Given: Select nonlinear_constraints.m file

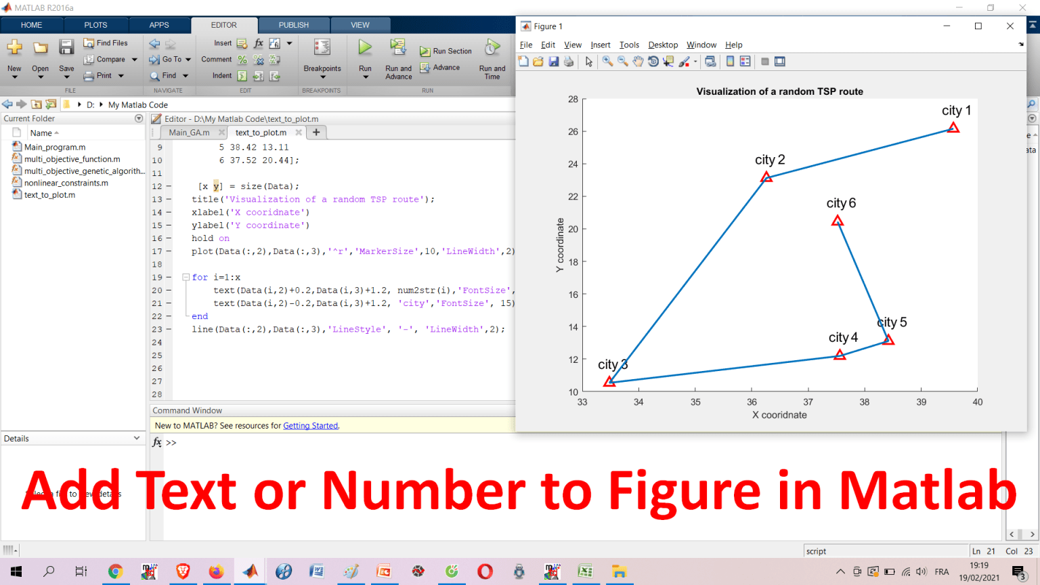Looking at the screenshot, I should pos(66,183).
